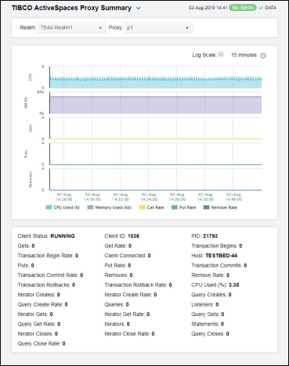Viewport: 289px width, 366px height.
Task: Click the DATA checkmark status icon
Action: (x=261, y=8)
